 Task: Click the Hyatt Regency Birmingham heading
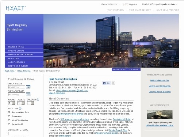pyautogui.click(x=63, y=79)
